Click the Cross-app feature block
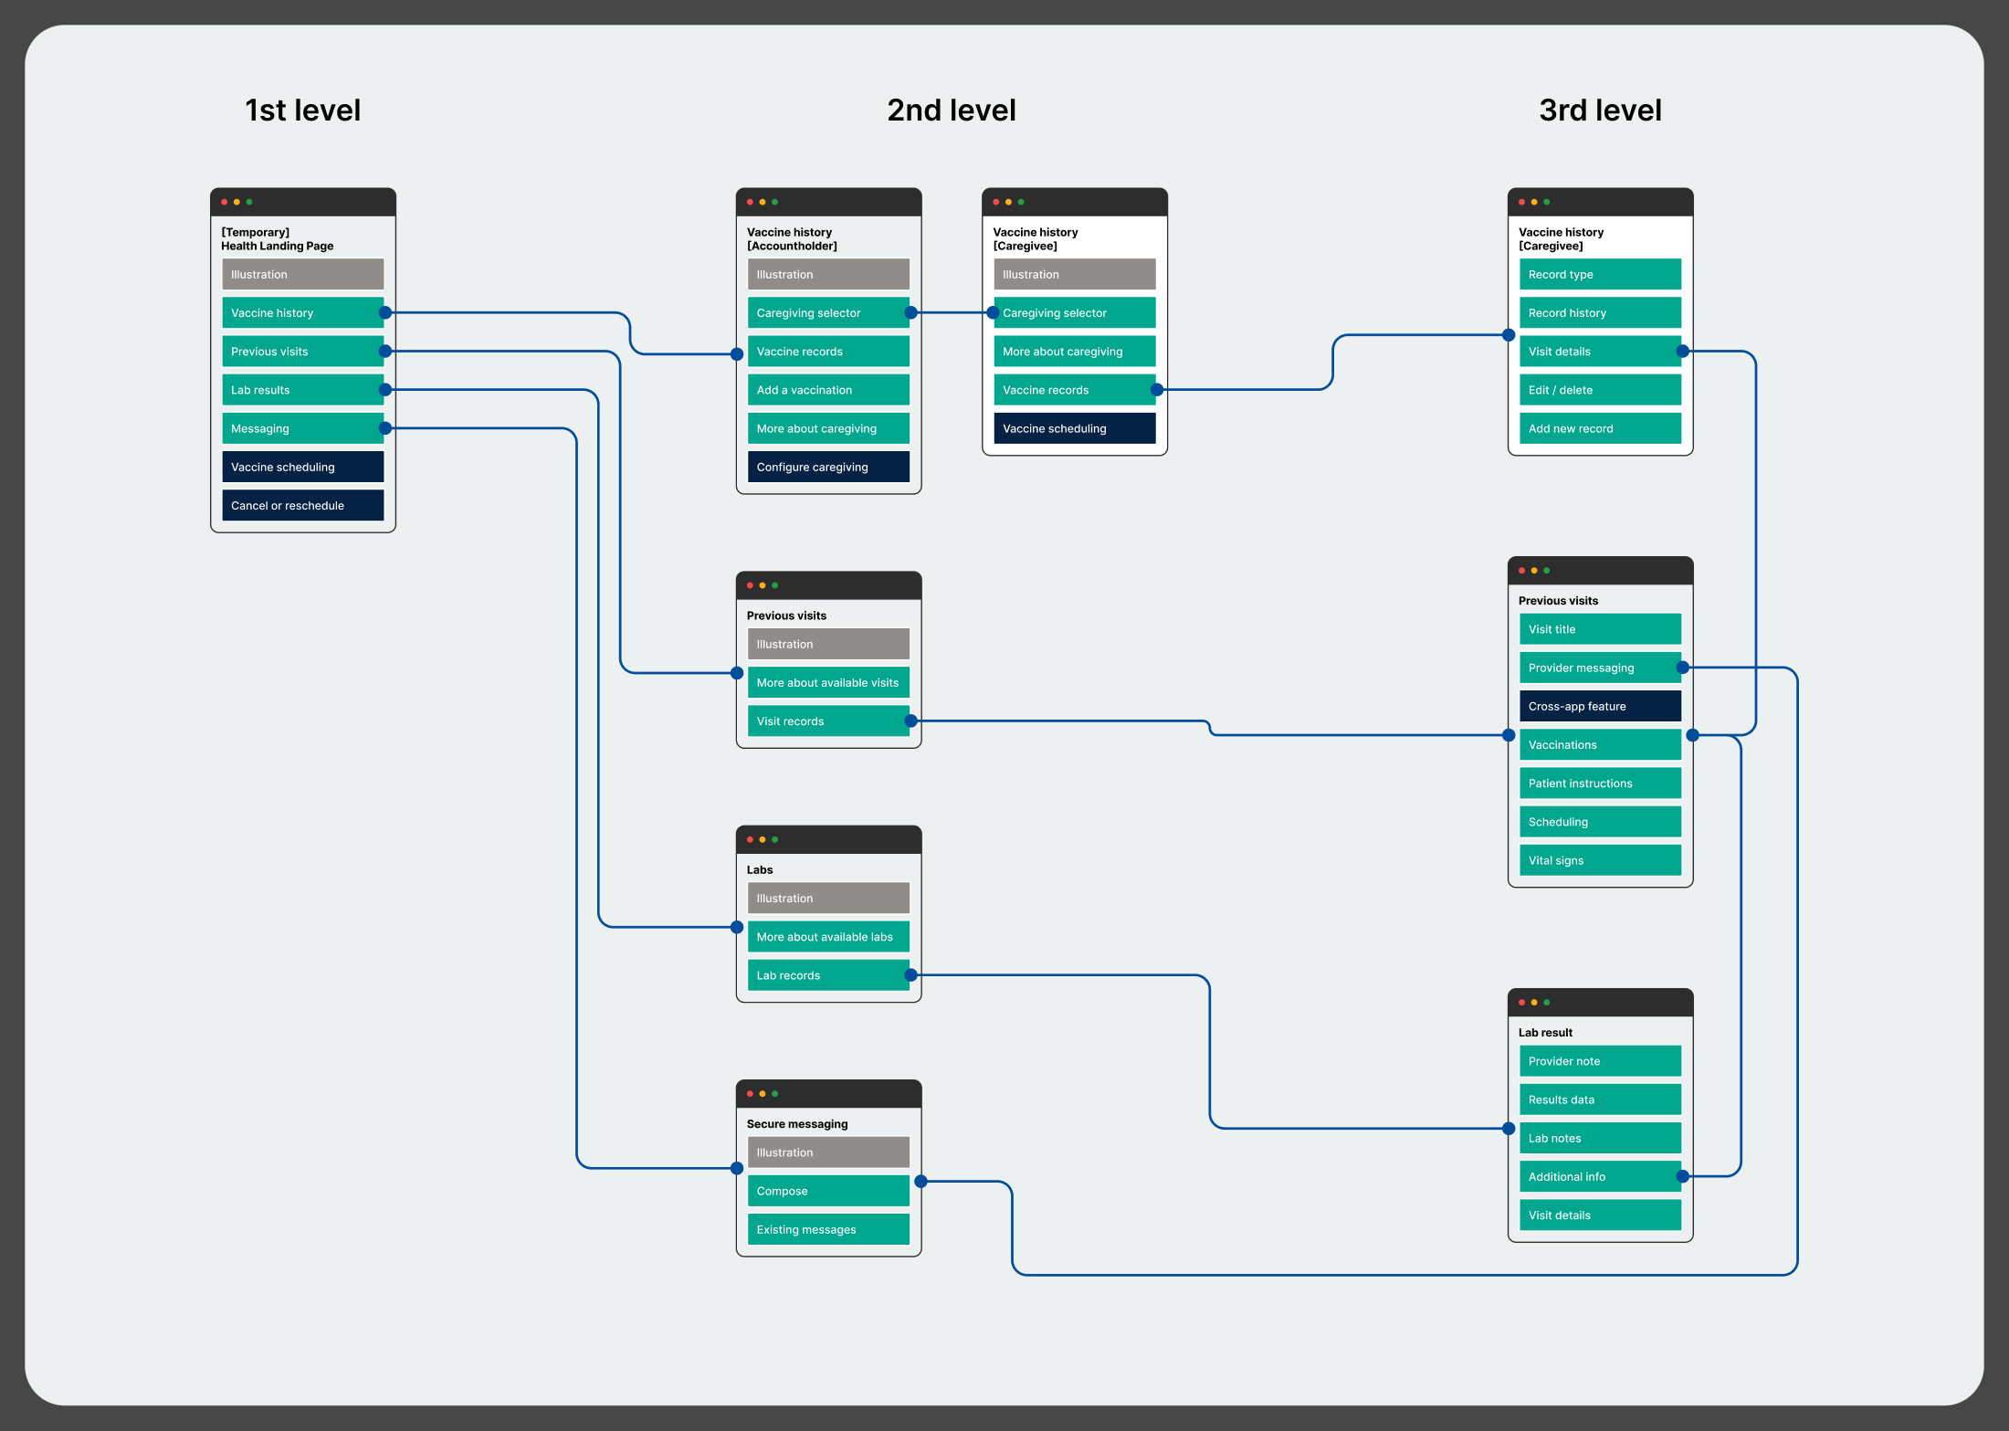The width and height of the screenshot is (2009, 1431). (x=1600, y=706)
